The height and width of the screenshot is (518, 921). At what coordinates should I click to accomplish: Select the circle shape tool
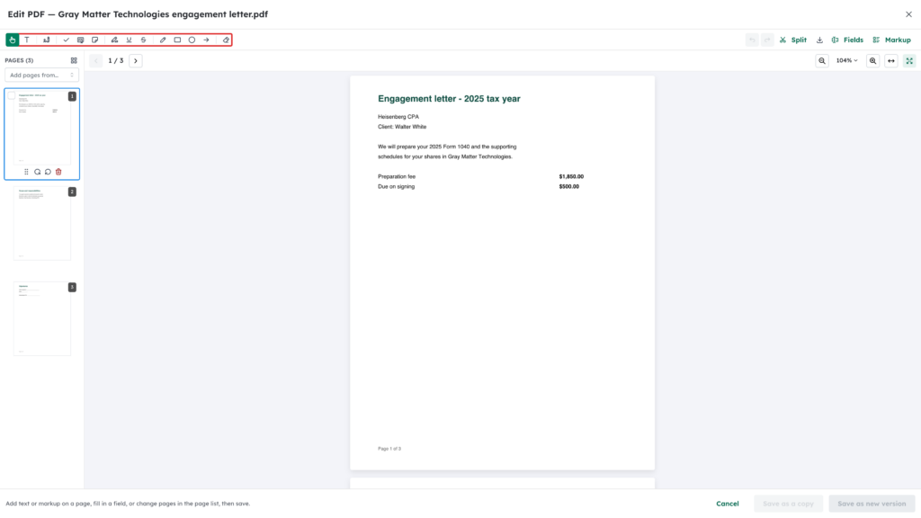pos(192,40)
